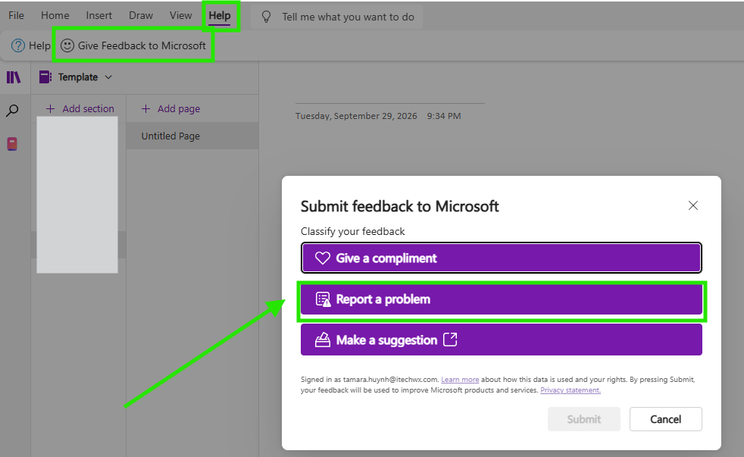Close the Submit feedback dialog
This screenshot has height=457, width=744.
tap(692, 205)
